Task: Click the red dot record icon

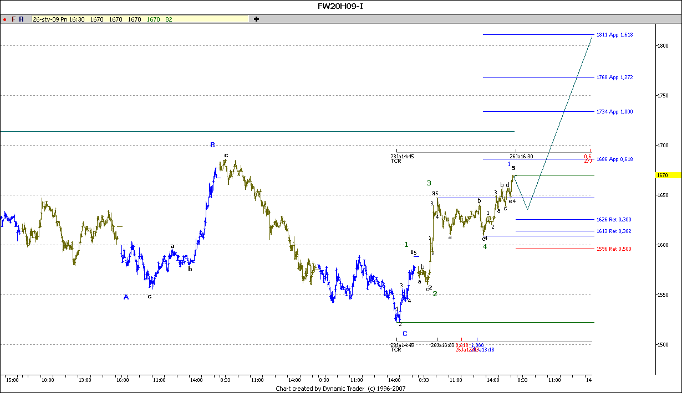Action: [4, 19]
